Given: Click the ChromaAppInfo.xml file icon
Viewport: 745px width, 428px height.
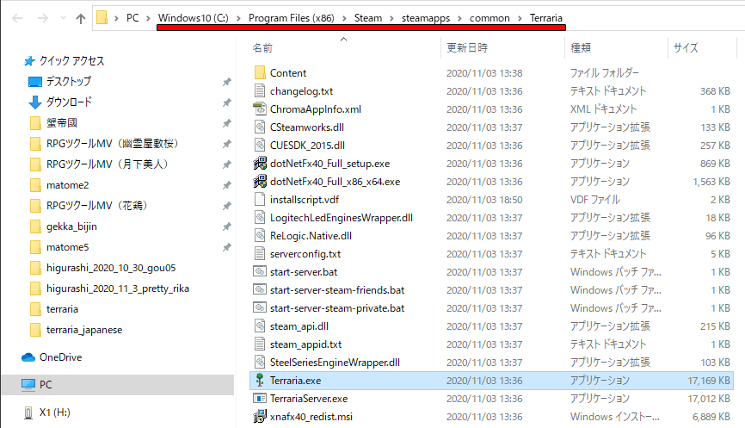Looking at the screenshot, I should [x=260, y=109].
